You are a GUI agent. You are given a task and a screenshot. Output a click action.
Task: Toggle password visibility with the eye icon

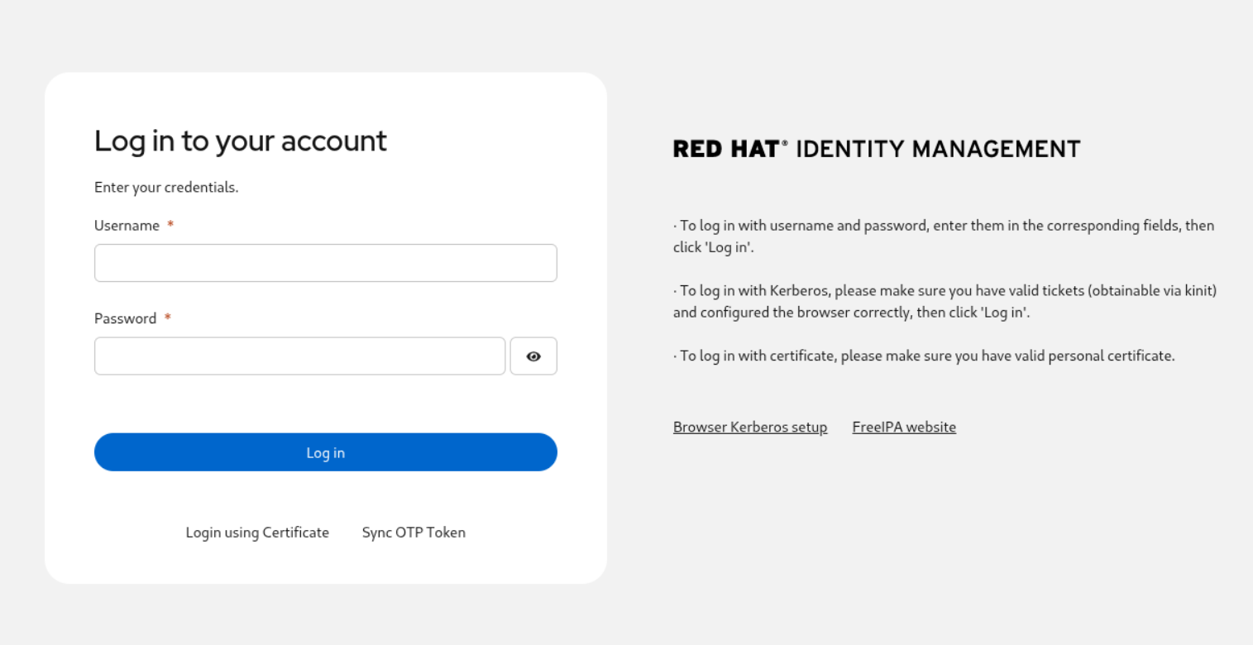coord(533,356)
